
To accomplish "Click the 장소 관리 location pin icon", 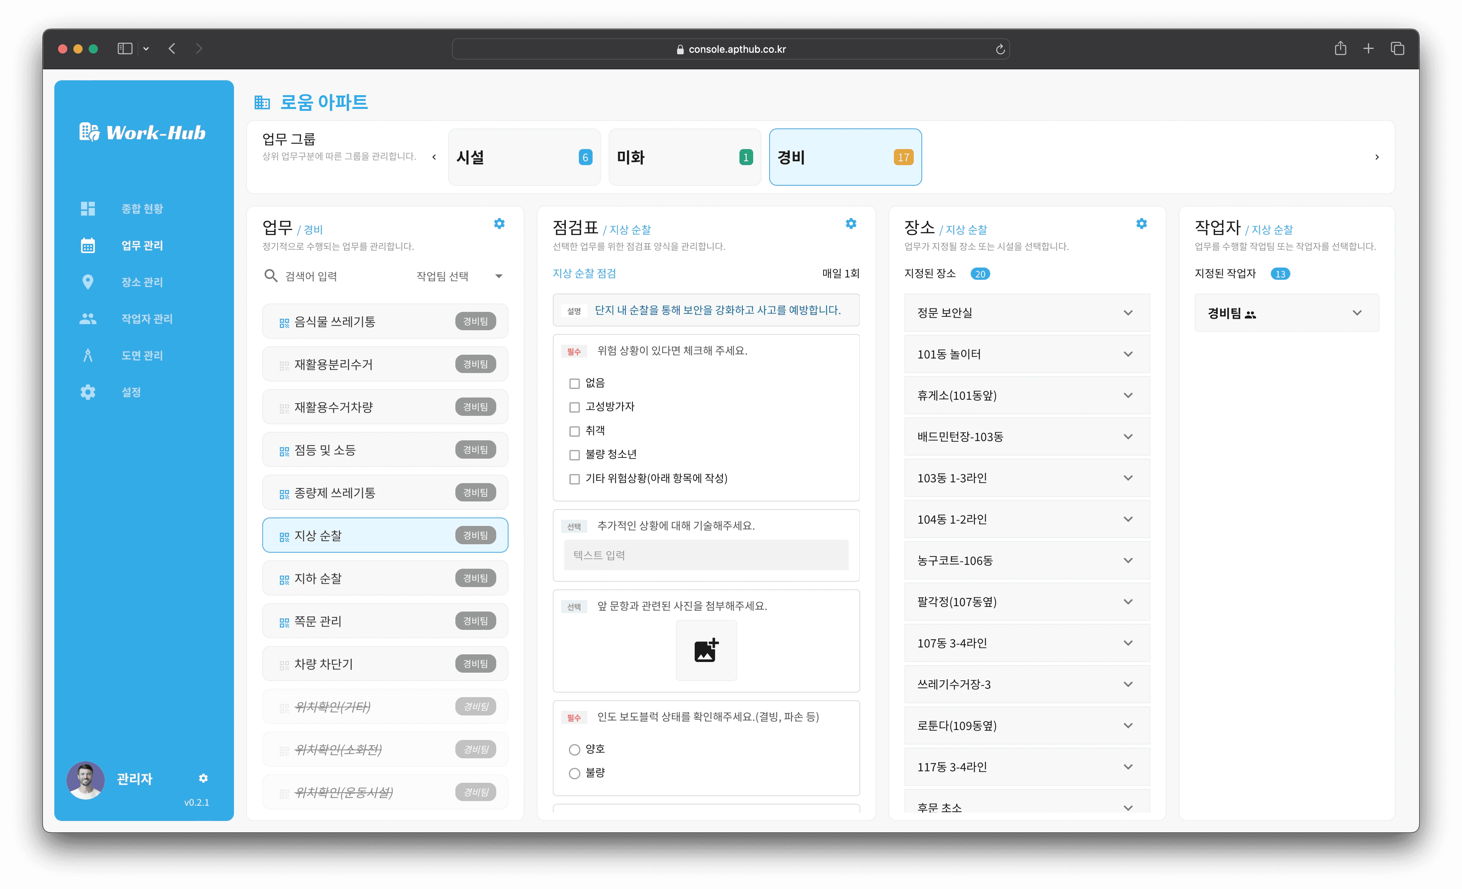I will (x=88, y=282).
